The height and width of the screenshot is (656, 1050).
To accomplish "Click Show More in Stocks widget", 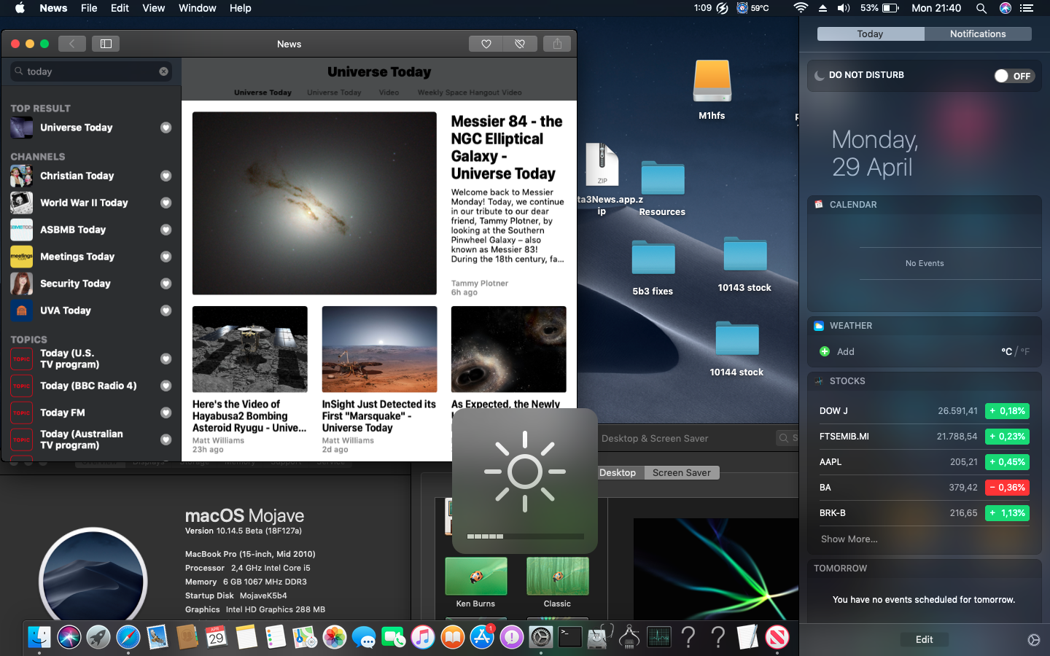I will (x=849, y=539).
